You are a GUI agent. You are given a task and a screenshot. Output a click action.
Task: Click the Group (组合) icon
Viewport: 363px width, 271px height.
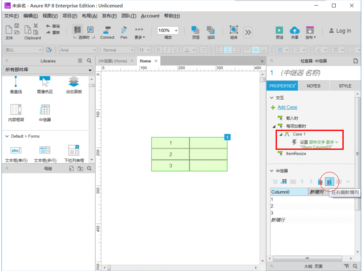tap(234, 30)
